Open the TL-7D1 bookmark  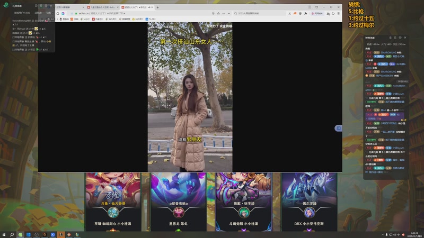pos(151,19)
